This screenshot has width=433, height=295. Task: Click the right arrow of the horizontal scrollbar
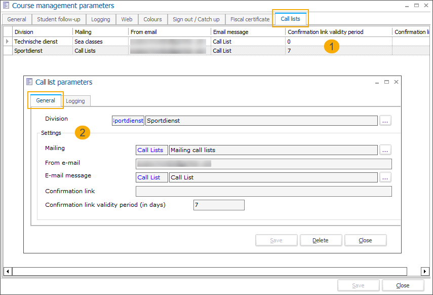[x=425, y=271]
